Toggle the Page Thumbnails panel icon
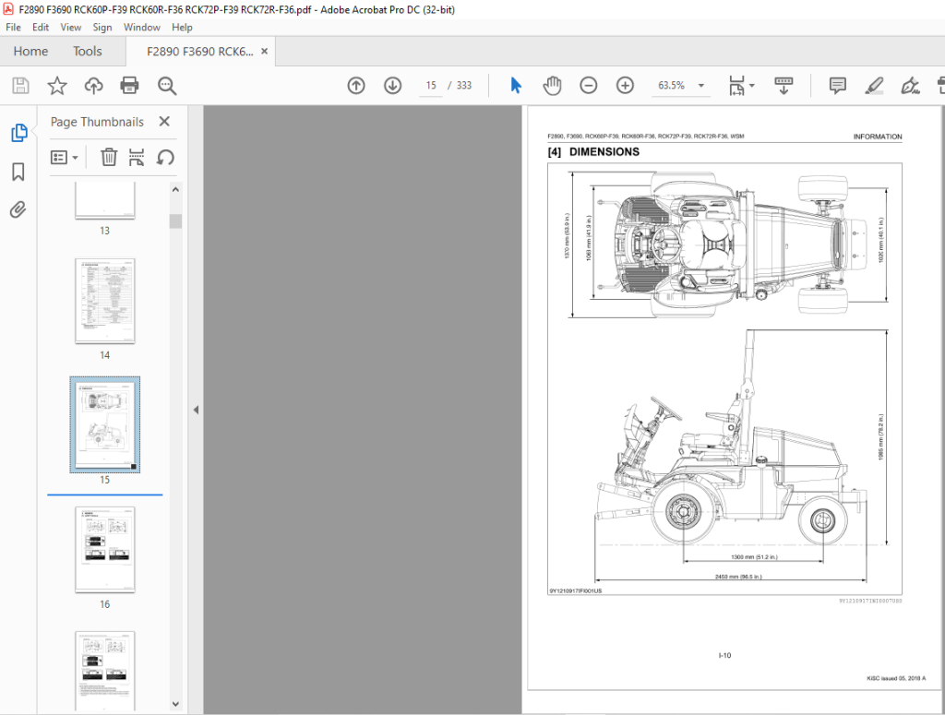The height and width of the screenshot is (715, 945). (18, 133)
